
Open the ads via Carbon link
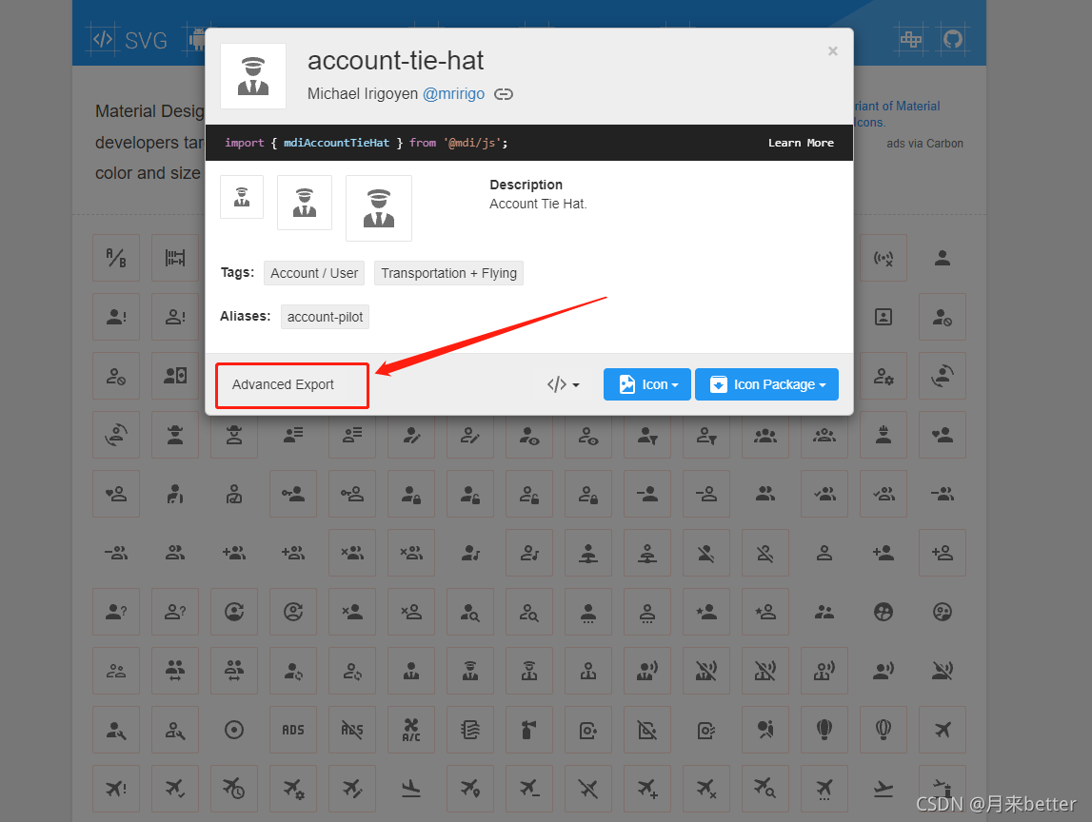[924, 144]
